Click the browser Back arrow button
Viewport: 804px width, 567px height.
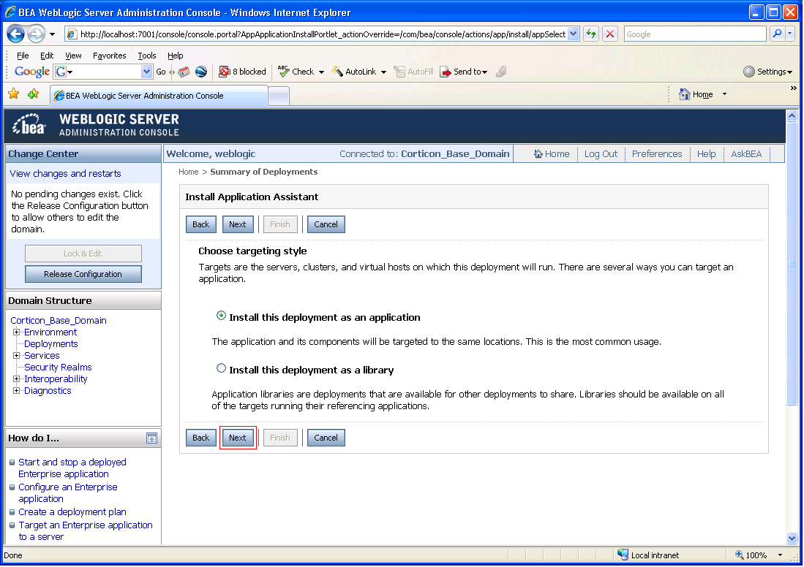tap(15, 34)
